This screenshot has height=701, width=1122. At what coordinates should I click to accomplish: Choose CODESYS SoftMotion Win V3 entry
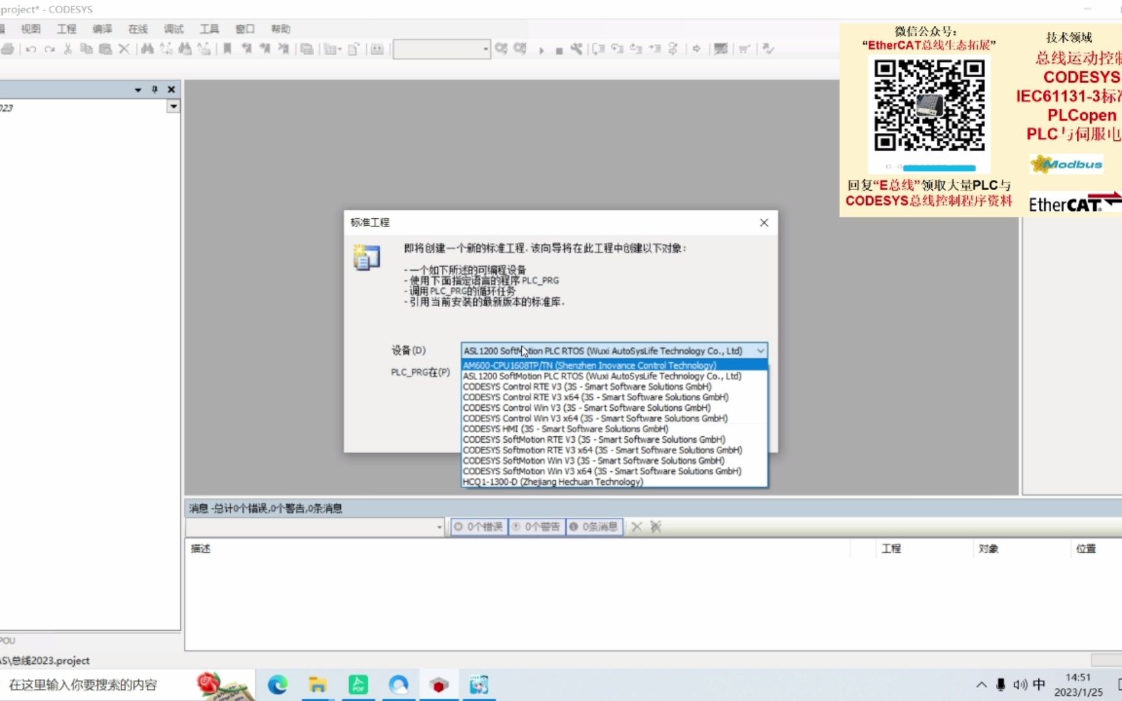[614, 461]
